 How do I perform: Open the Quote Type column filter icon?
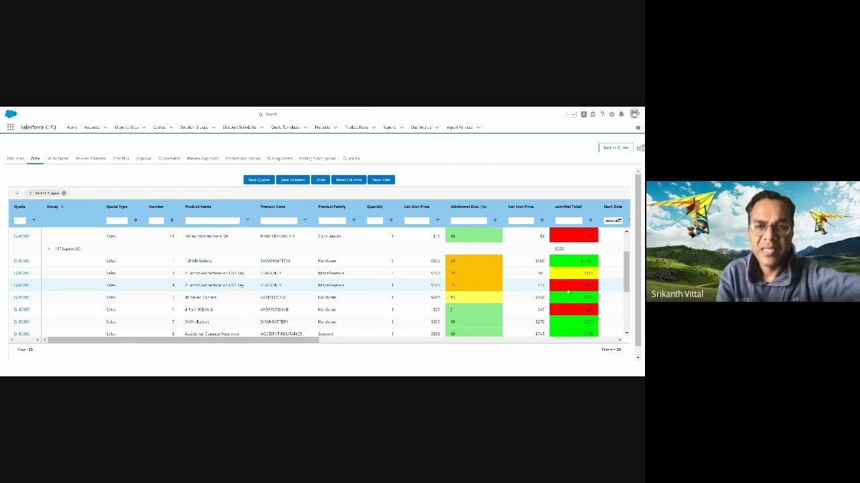135,221
